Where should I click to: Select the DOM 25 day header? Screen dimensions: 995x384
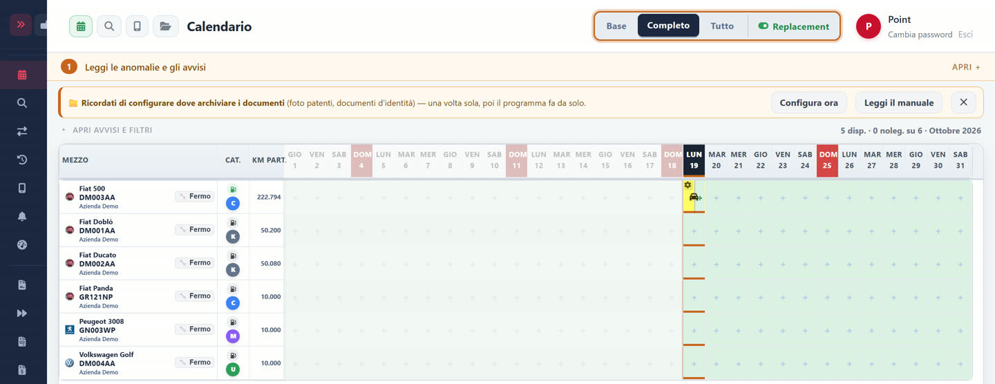click(x=827, y=160)
